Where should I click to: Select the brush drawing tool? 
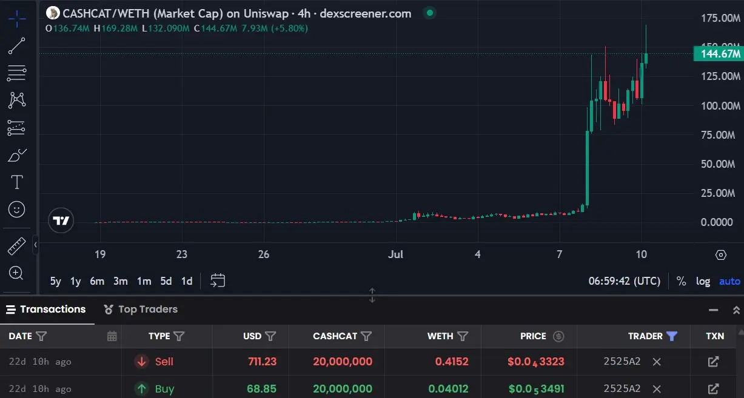(17, 155)
